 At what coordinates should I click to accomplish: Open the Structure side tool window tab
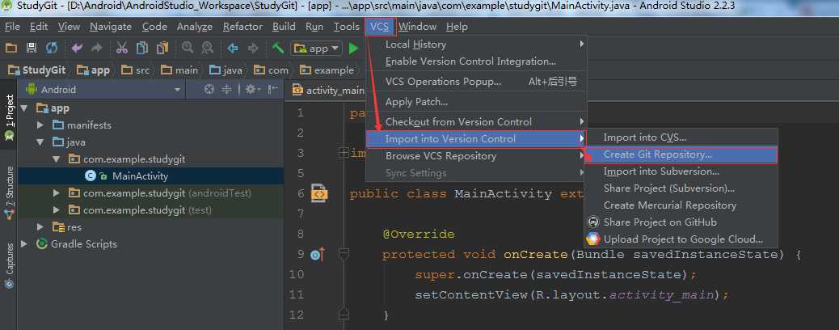click(x=9, y=192)
